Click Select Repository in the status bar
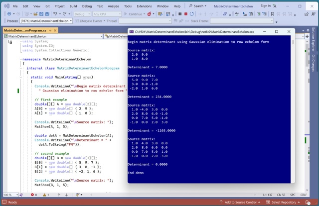The height and width of the screenshot is (206, 319). click(x=284, y=202)
